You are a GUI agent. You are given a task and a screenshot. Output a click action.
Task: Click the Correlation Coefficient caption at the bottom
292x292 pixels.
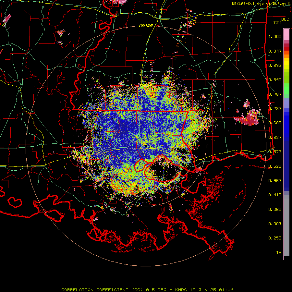click(x=147, y=290)
